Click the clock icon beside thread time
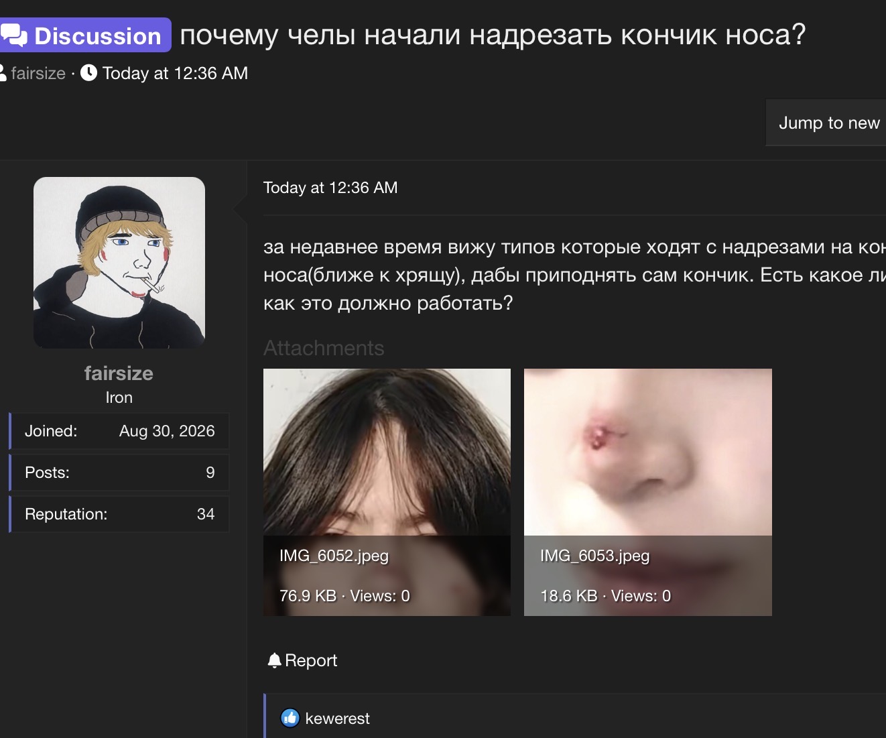Screen dimensions: 886x738 click(88, 72)
